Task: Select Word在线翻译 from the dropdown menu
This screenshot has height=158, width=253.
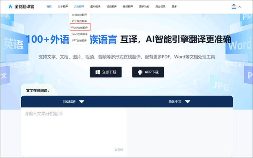Action: (x=80, y=28)
